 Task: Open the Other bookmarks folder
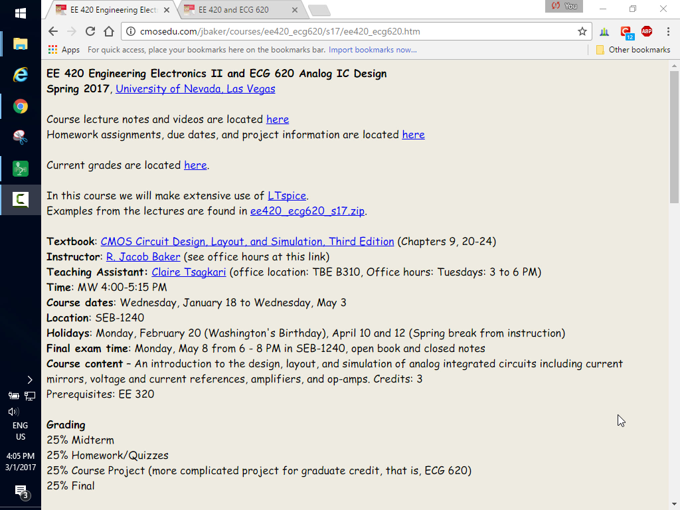coord(633,50)
